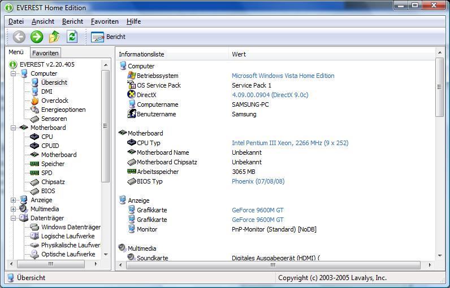Click the OS Service Pack icon

132,85
